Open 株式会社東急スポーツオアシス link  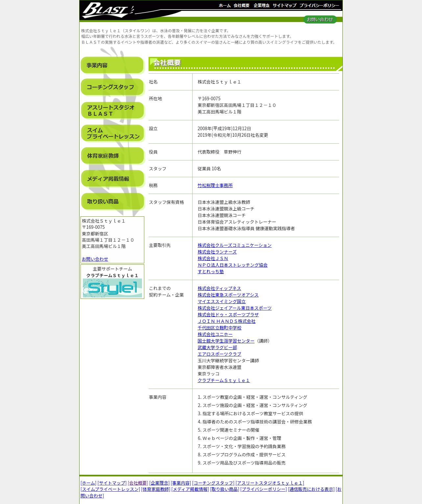pos(228,295)
